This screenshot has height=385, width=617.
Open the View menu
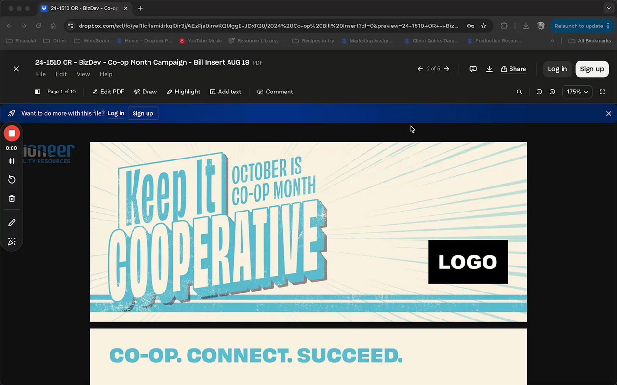coord(83,74)
